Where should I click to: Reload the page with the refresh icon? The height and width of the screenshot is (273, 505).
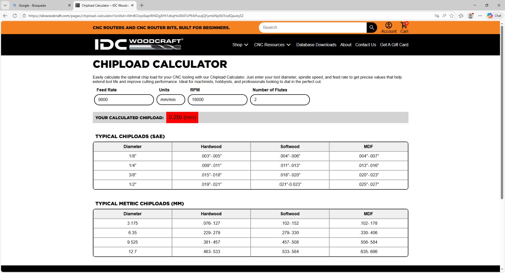click(15, 16)
